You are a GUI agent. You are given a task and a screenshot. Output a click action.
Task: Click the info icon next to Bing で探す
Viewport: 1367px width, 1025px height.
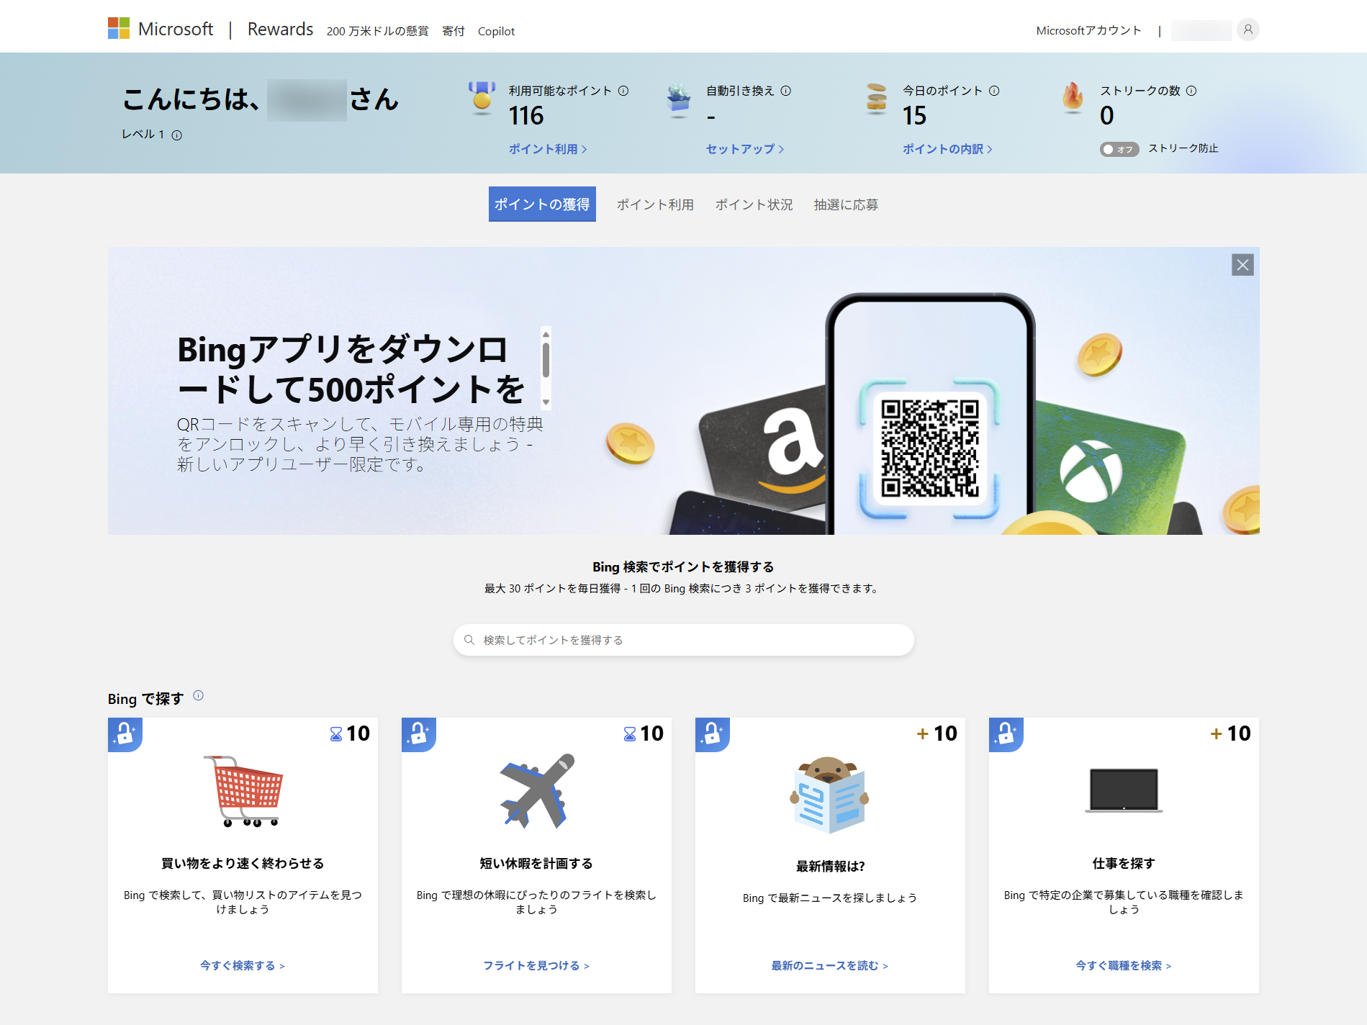[199, 695]
